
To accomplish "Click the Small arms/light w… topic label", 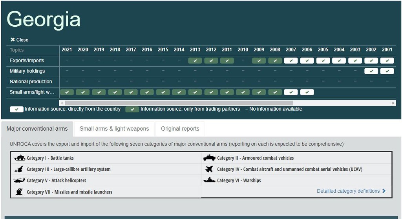I will click(x=32, y=92).
